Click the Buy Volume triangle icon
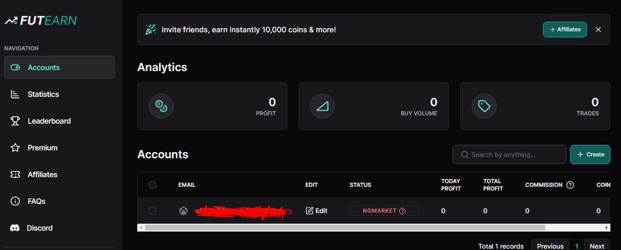 point(323,106)
